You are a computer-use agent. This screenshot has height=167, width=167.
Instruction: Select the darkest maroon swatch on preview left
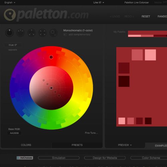coord(124,81)
